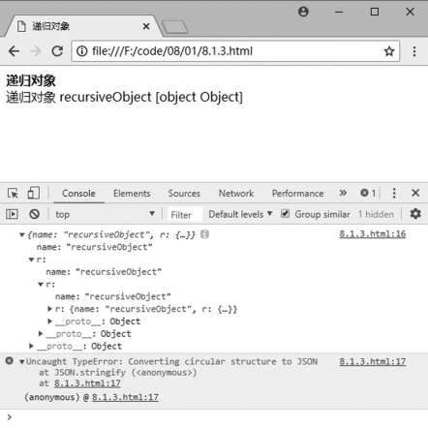Clear console with the ban icon
The image size is (428, 428).
click(x=34, y=214)
